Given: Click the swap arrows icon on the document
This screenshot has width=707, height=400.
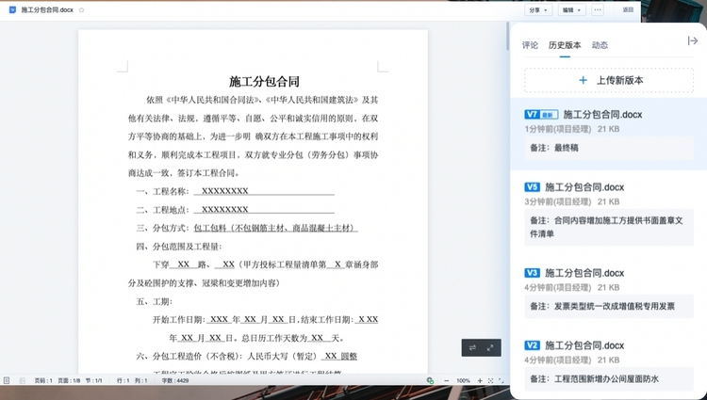Looking at the screenshot, I should 473,347.
